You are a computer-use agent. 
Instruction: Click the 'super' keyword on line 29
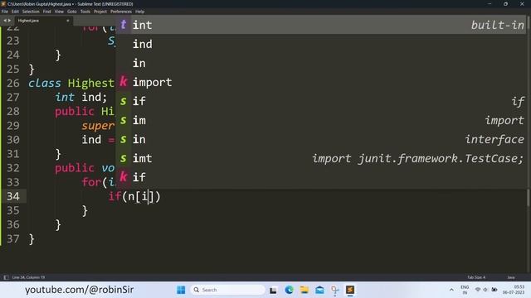coord(98,126)
